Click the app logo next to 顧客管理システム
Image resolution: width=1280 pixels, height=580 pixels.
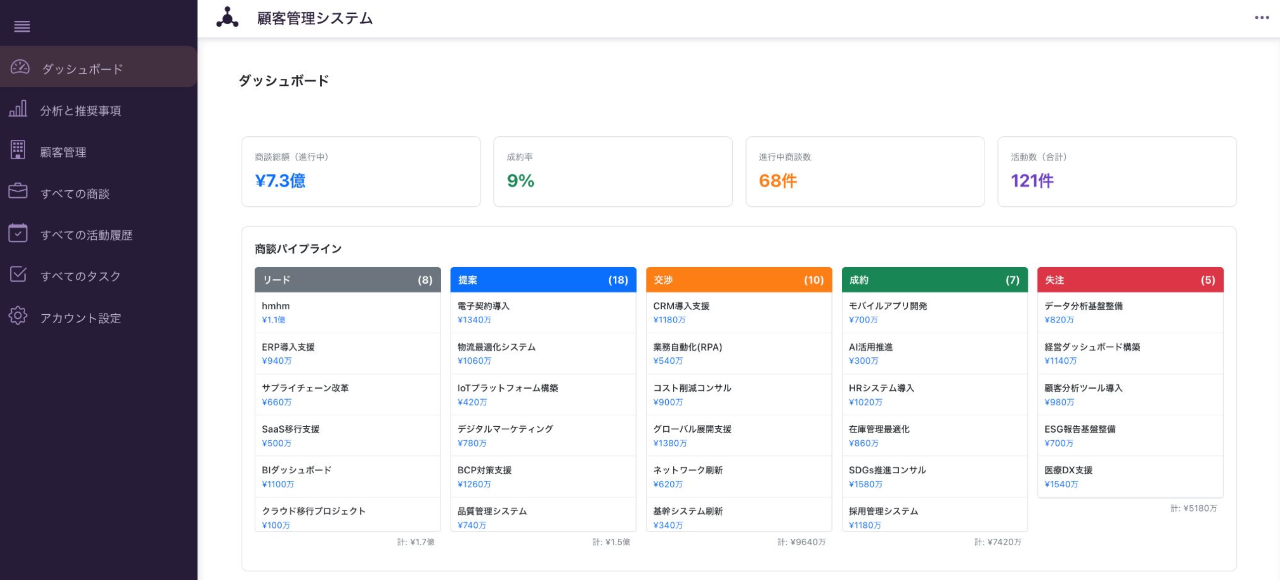pyautogui.click(x=227, y=17)
